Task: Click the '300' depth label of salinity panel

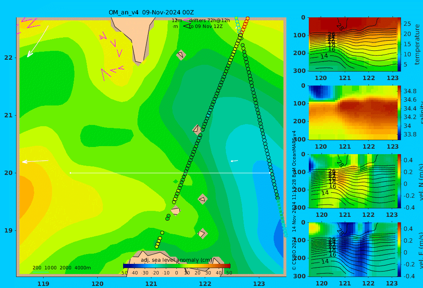Action: click(299, 139)
